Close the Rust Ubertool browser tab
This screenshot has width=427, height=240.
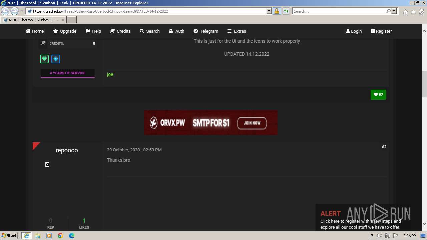[63, 20]
